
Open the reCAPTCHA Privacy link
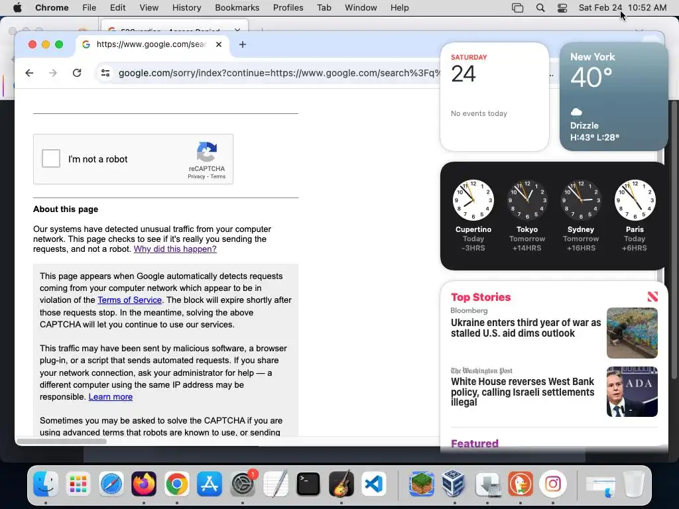[x=196, y=176]
